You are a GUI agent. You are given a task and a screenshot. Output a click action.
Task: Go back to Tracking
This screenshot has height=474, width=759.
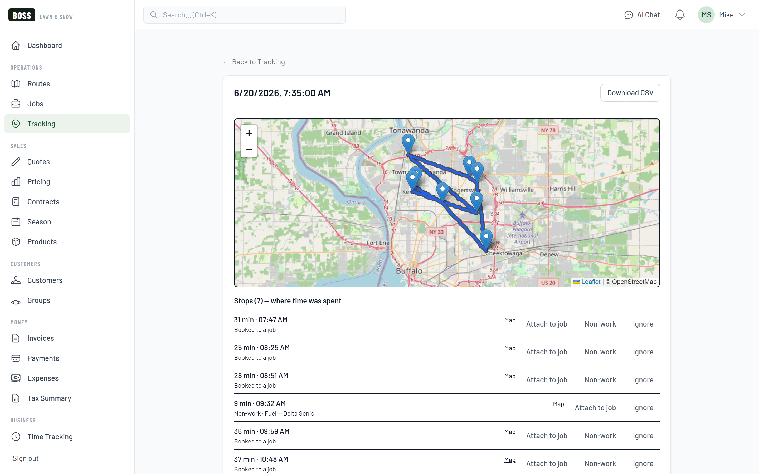click(x=254, y=62)
